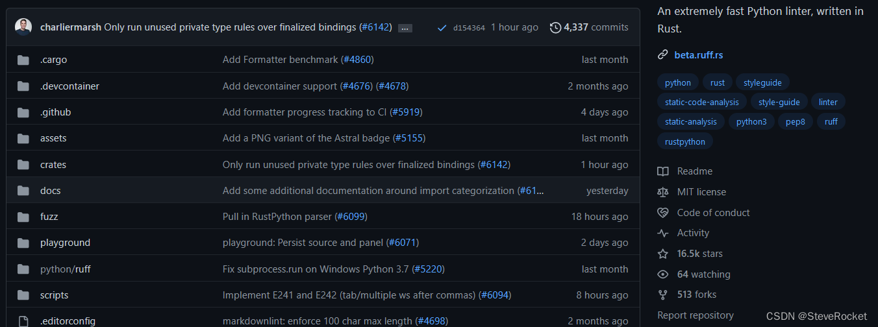Open pull request #6071 link
878x327 pixels.
(x=403, y=243)
